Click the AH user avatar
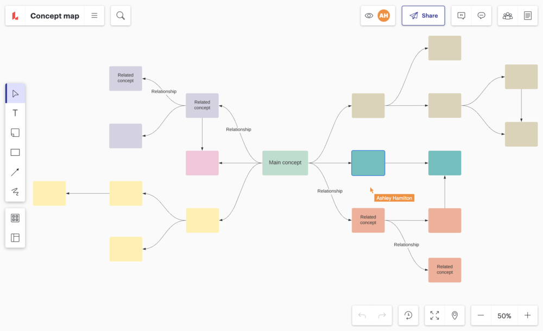This screenshot has height=331, width=543. tap(384, 16)
